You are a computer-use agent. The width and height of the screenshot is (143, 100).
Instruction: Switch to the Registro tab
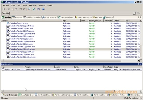(108, 17)
